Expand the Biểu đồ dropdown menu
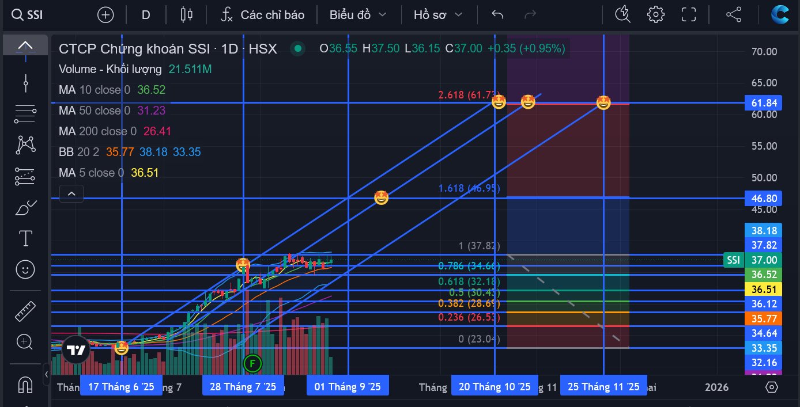The height and width of the screenshot is (407, 800). click(357, 15)
